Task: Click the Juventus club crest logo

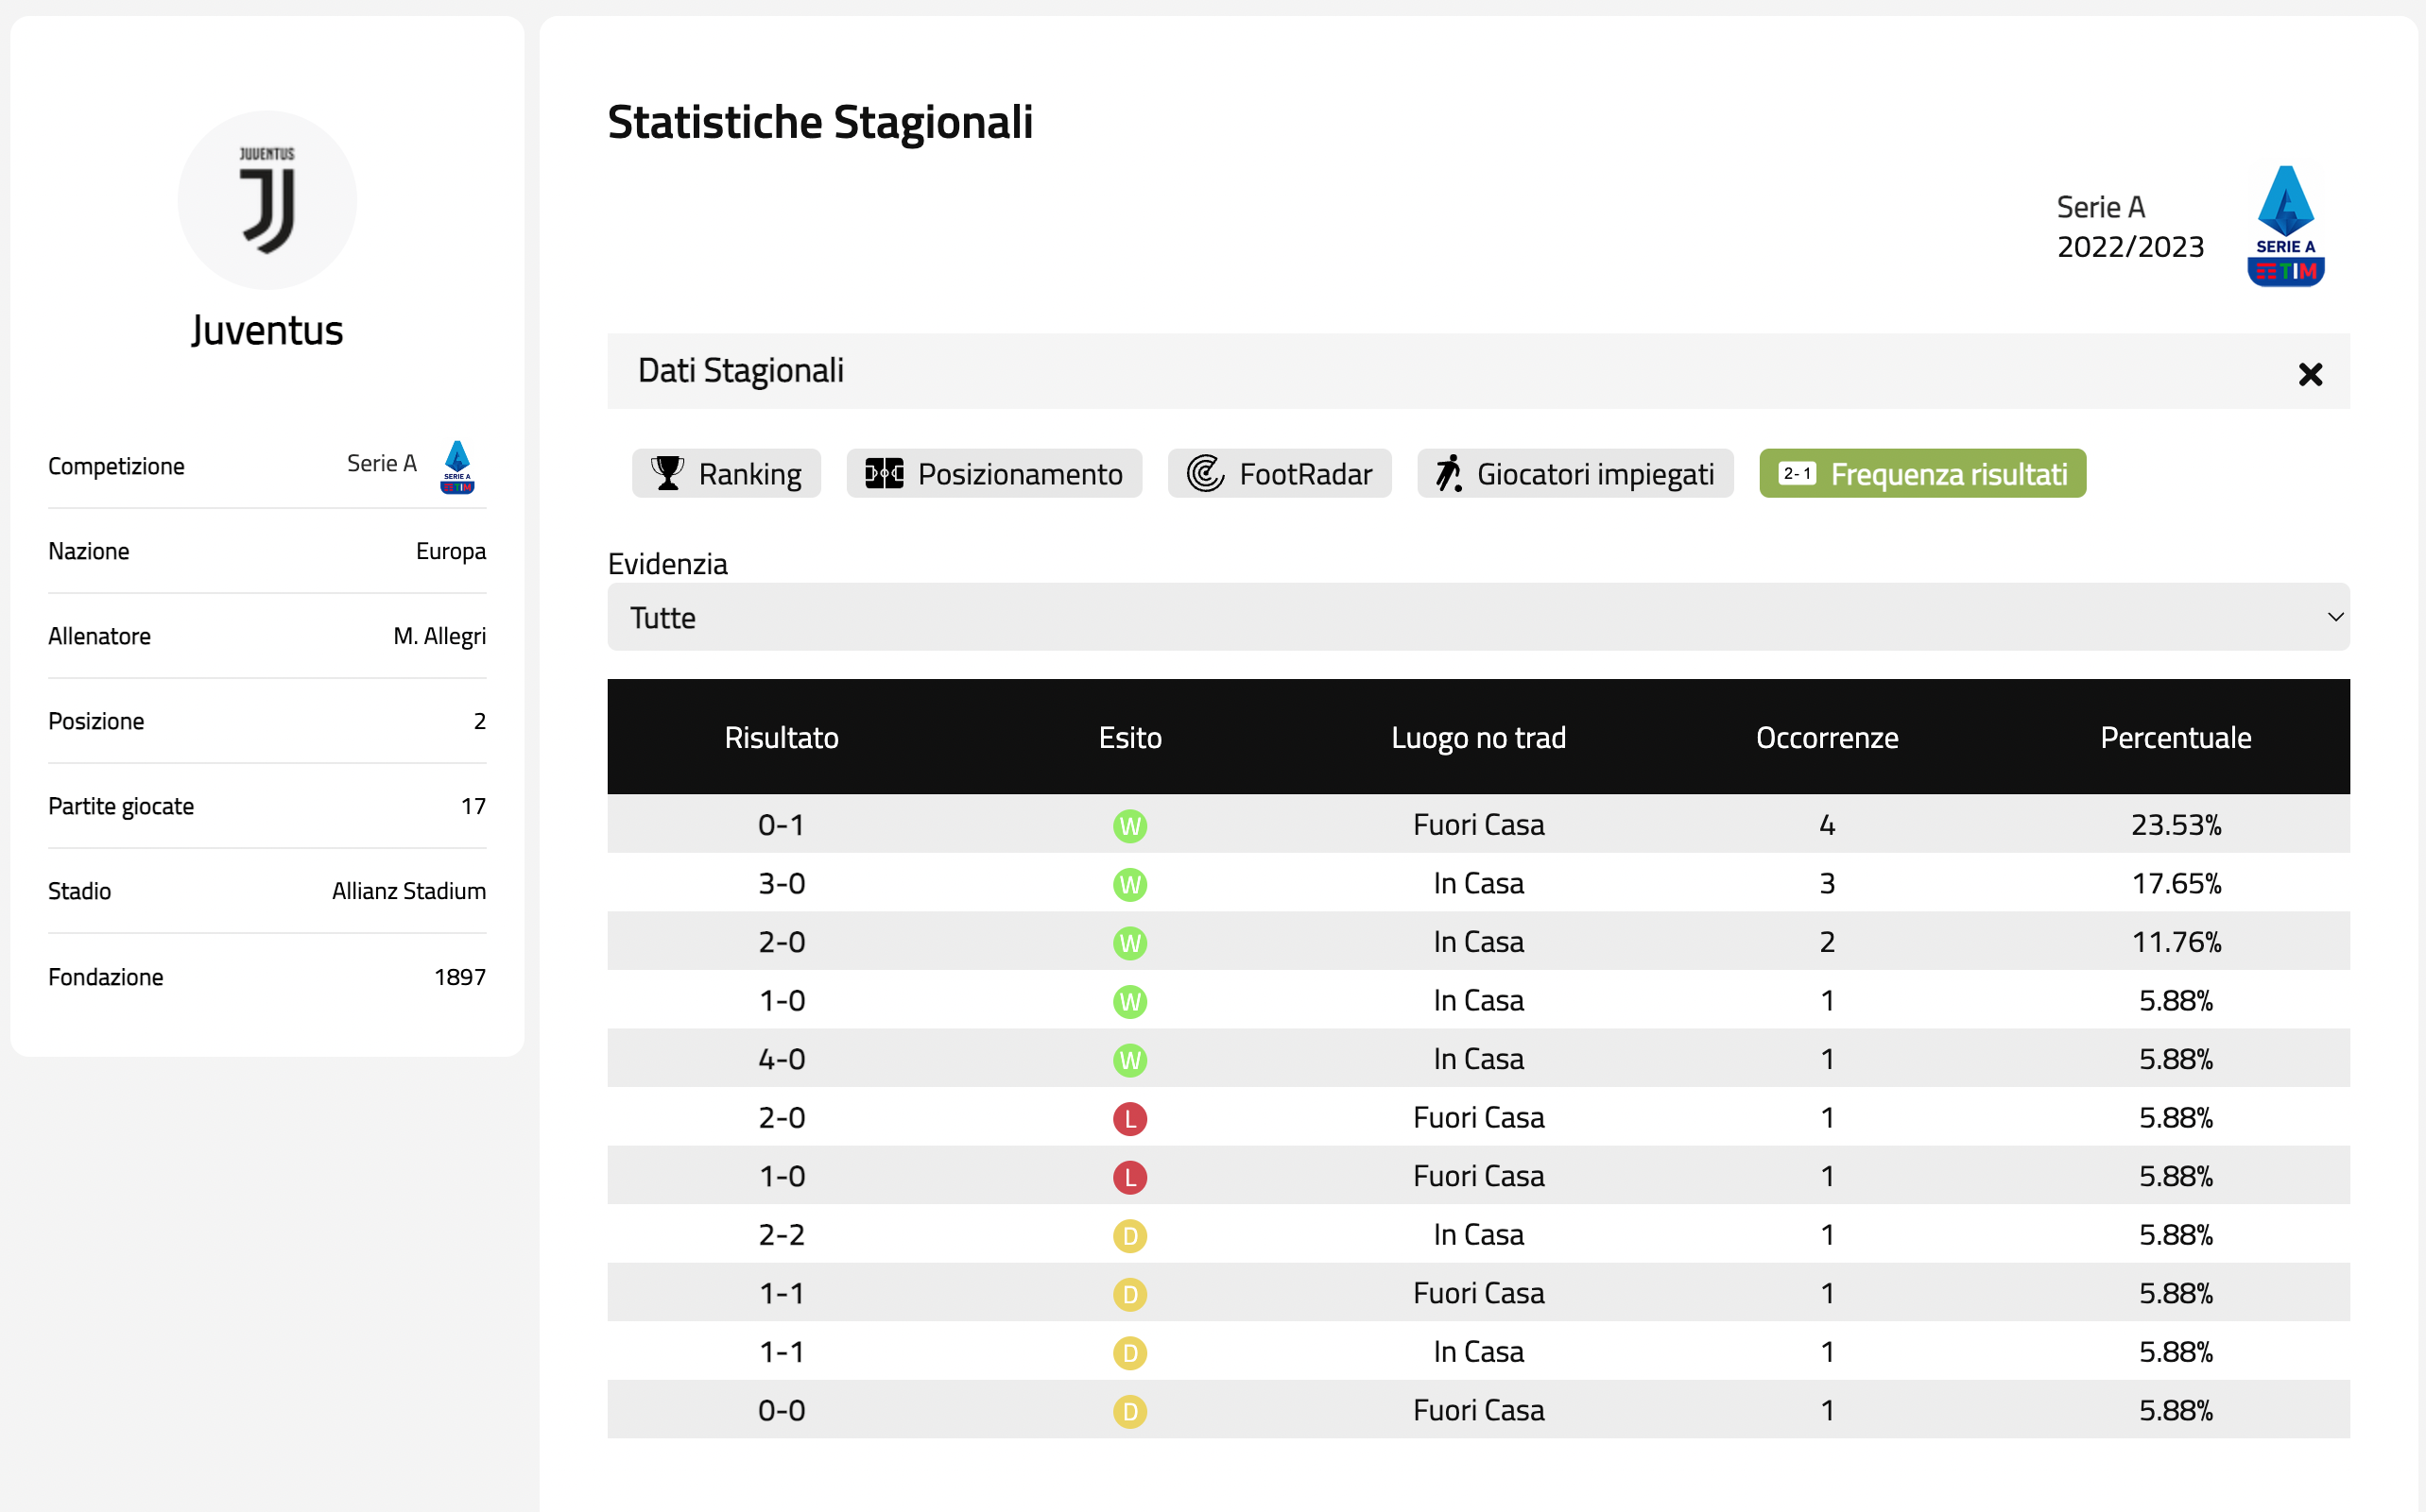Action: [x=267, y=200]
